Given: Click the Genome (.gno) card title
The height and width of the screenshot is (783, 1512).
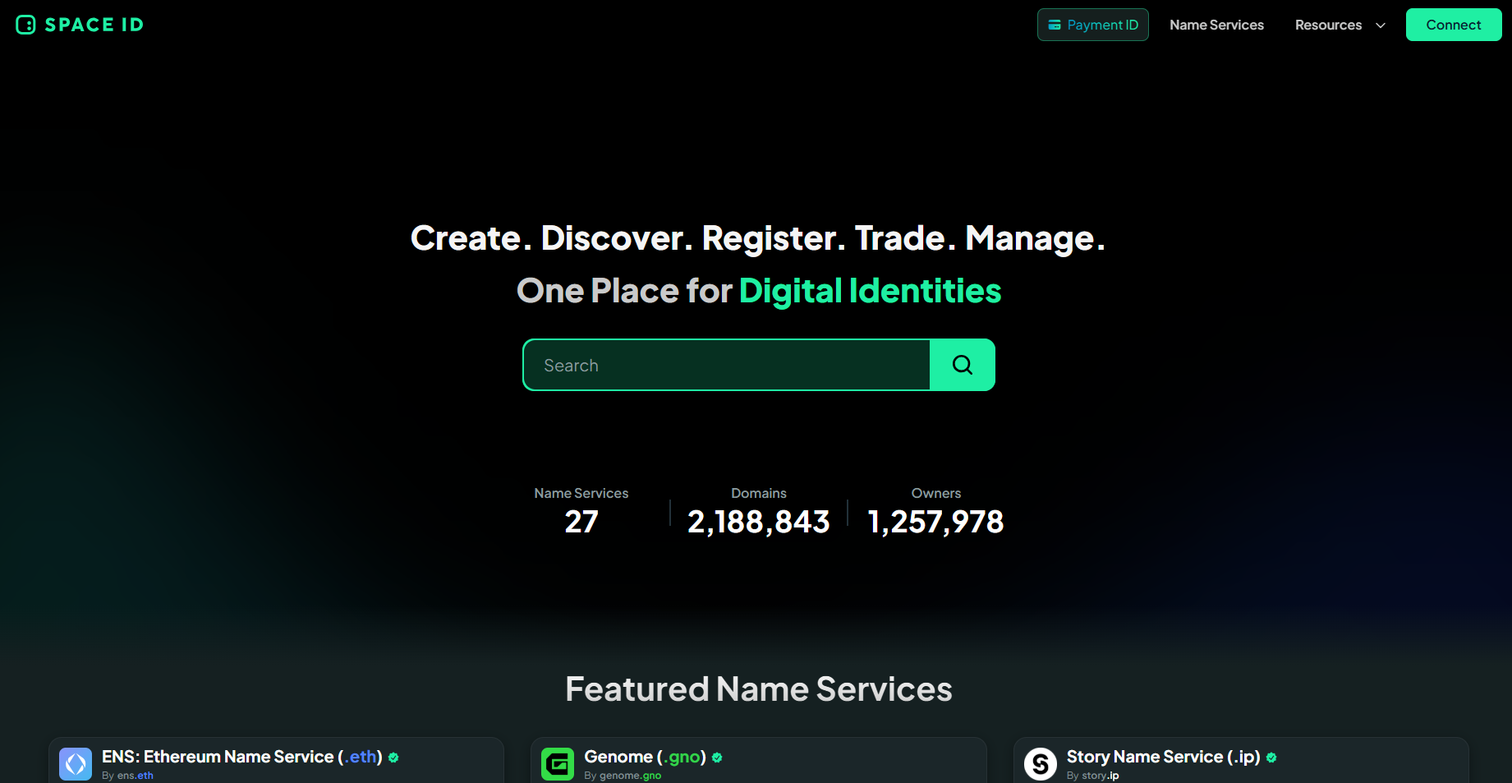Looking at the screenshot, I should tap(644, 757).
